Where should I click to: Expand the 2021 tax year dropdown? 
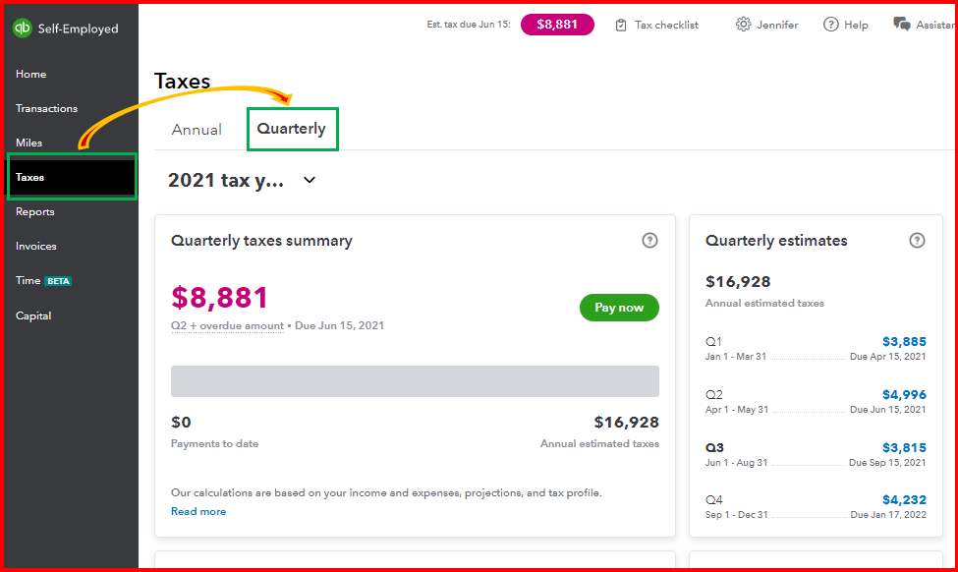[x=308, y=180]
